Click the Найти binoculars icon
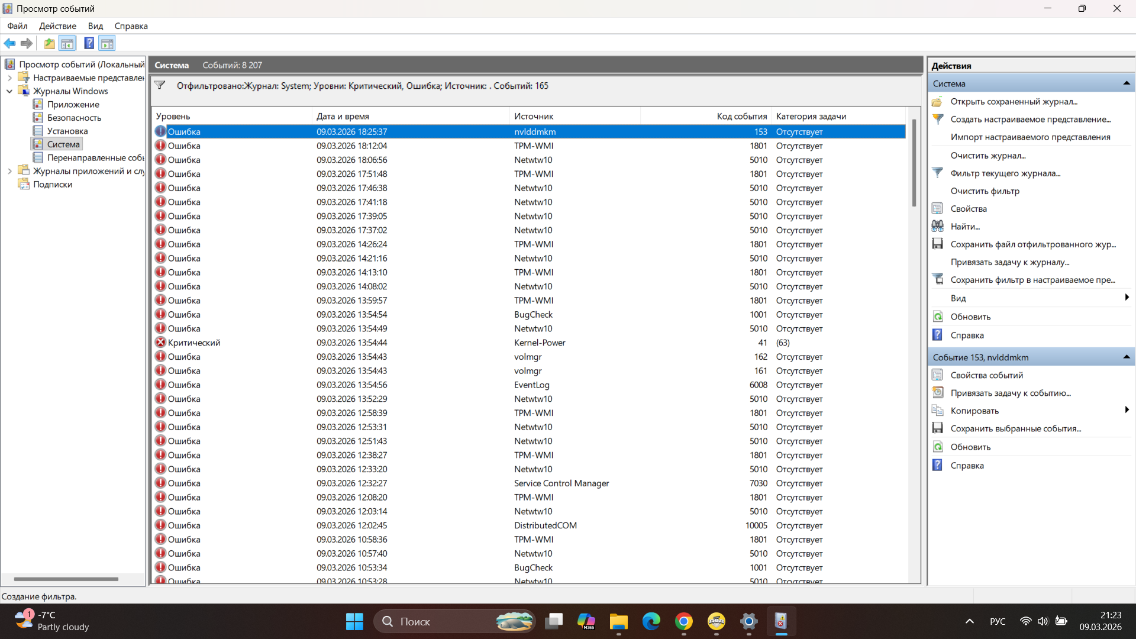The width and height of the screenshot is (1136, 639). tap(937, 226)
